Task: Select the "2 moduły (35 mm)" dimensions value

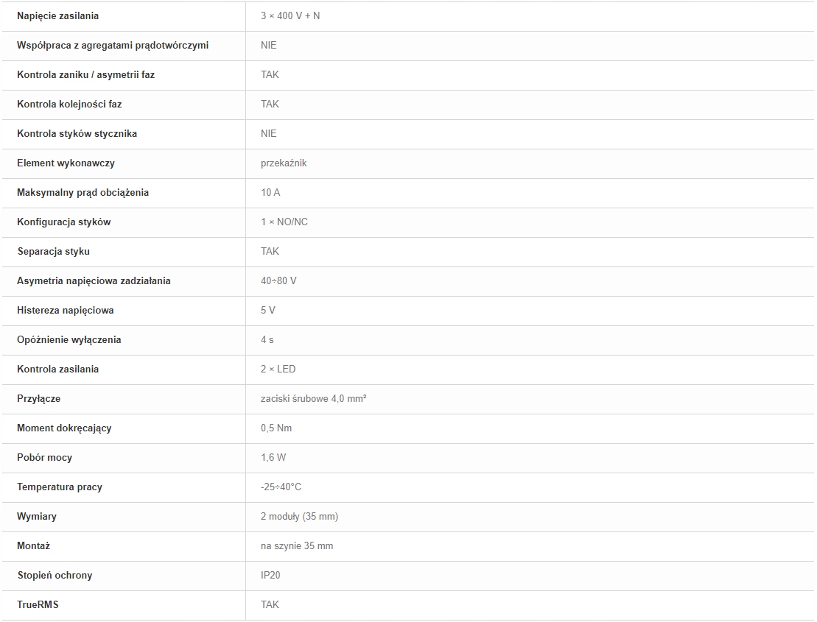Action: (x=299, y=516)
